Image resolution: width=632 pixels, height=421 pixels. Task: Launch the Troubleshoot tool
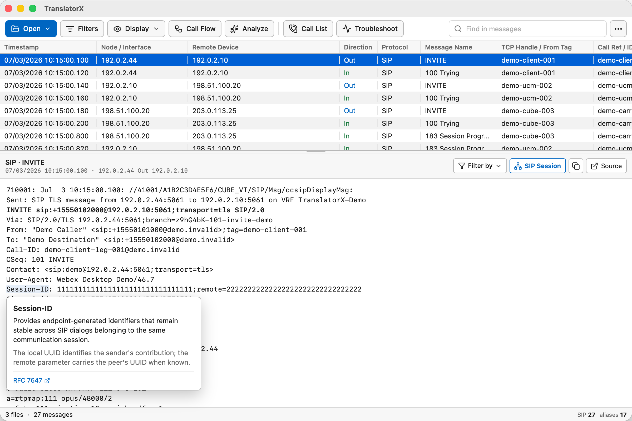coord(370,29)
